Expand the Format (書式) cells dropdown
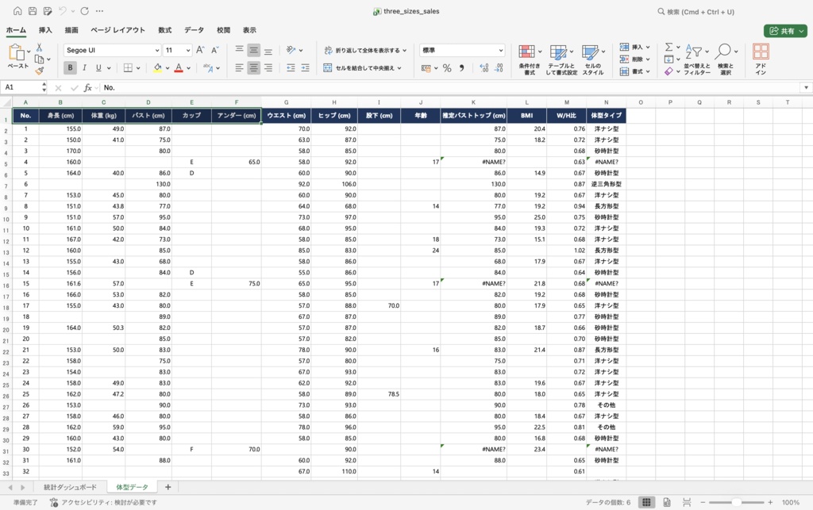 [x=648, y=71]
